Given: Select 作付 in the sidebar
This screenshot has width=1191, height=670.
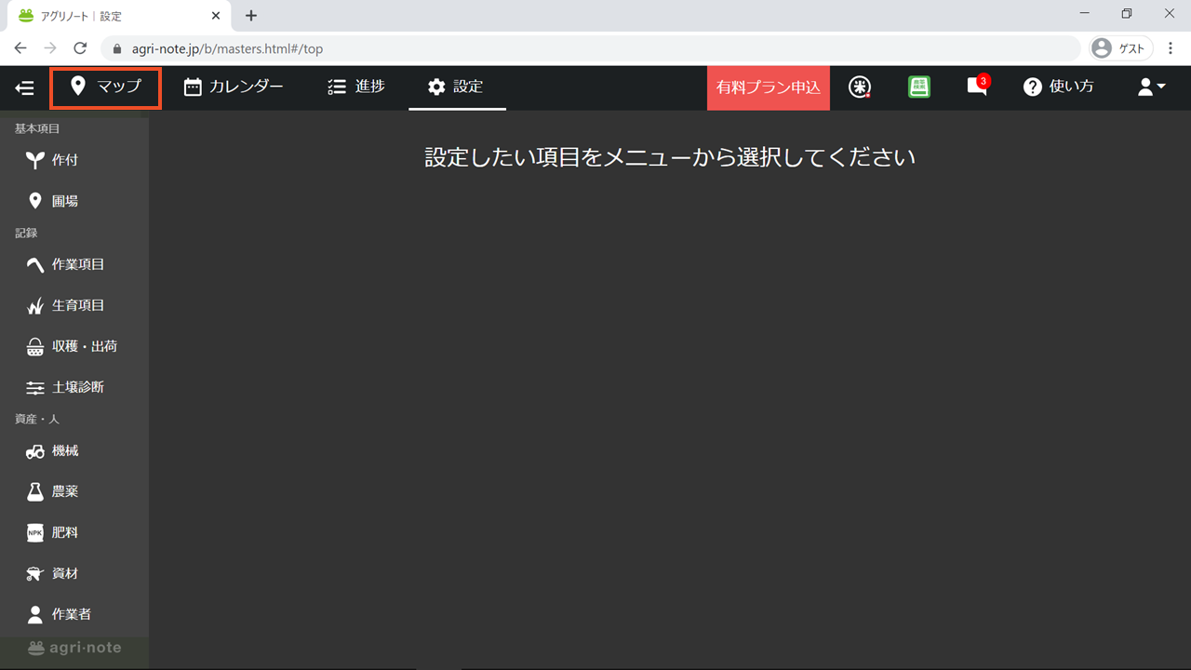Looking at the screenshot, I should (64, 160).
